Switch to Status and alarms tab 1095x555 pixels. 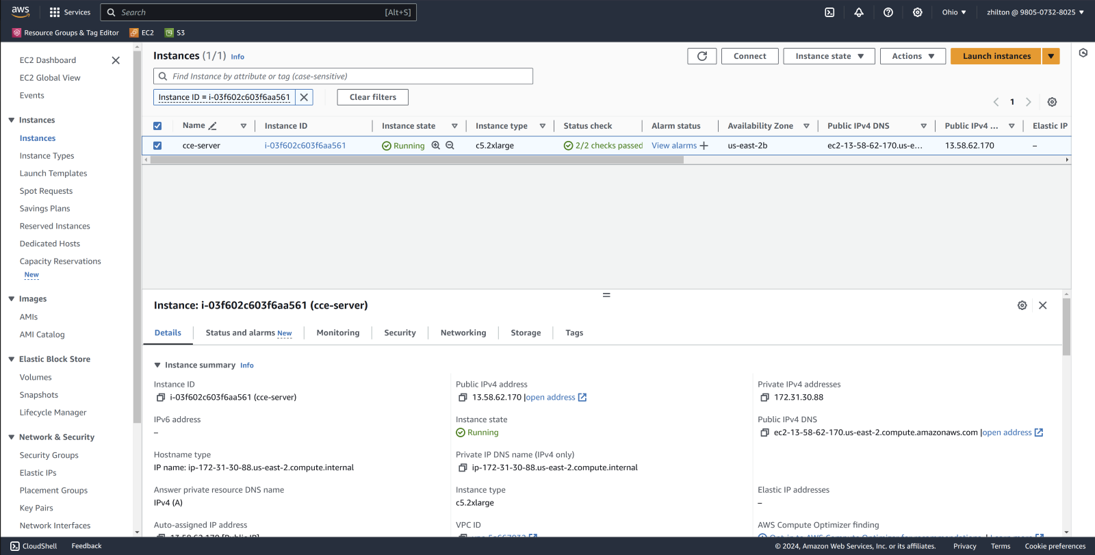point(248,333)
